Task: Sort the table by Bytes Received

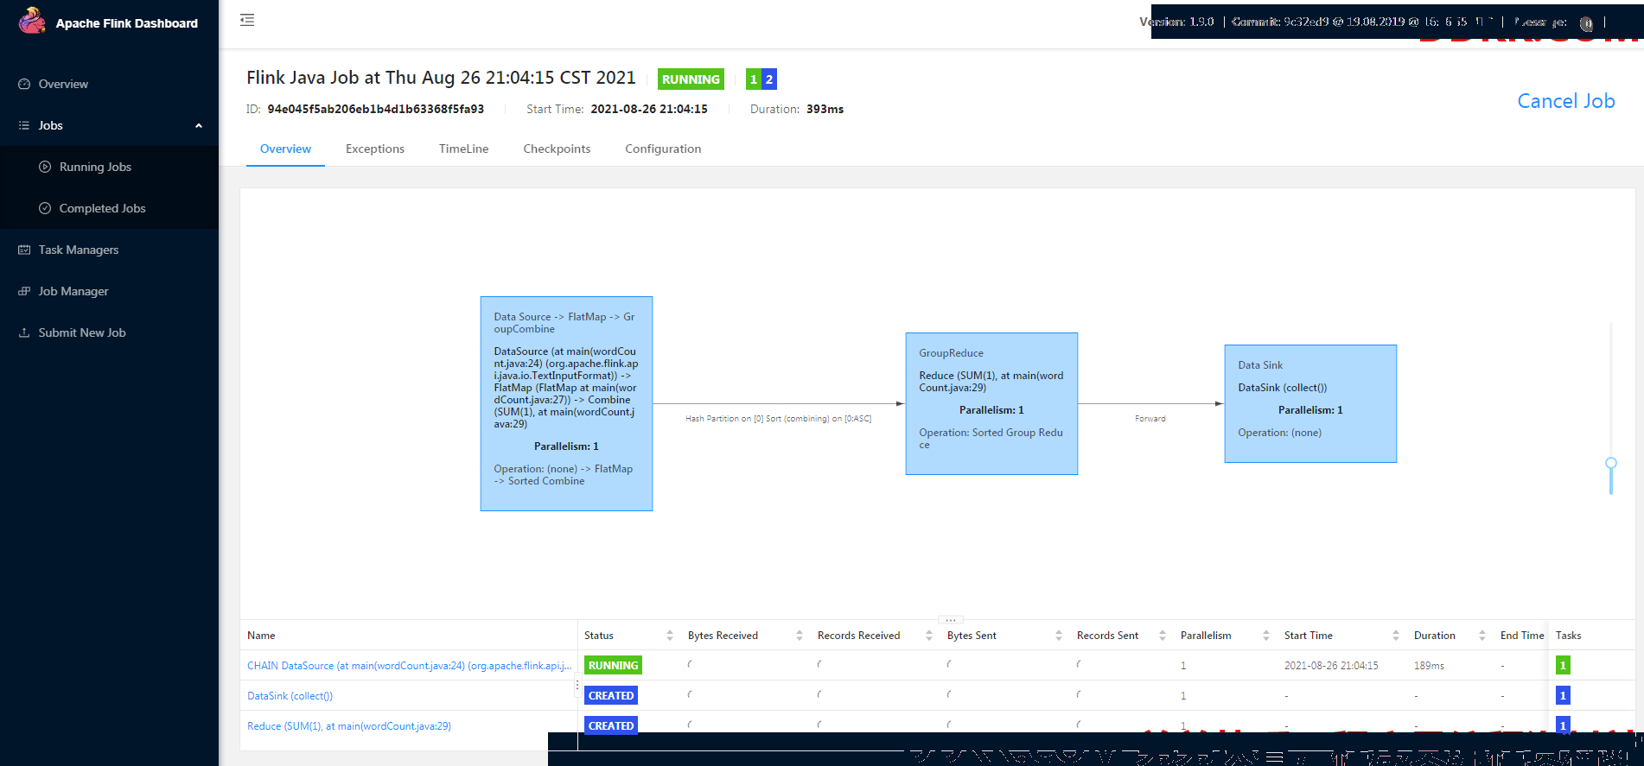Action: click(800, 636)
